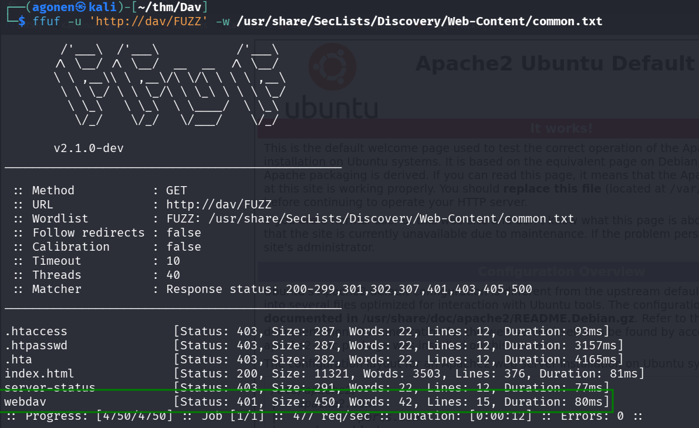This screenshot has height=428, width=699.
Task: Click the Matcher response status codes
Action: (x=349, y=289)
